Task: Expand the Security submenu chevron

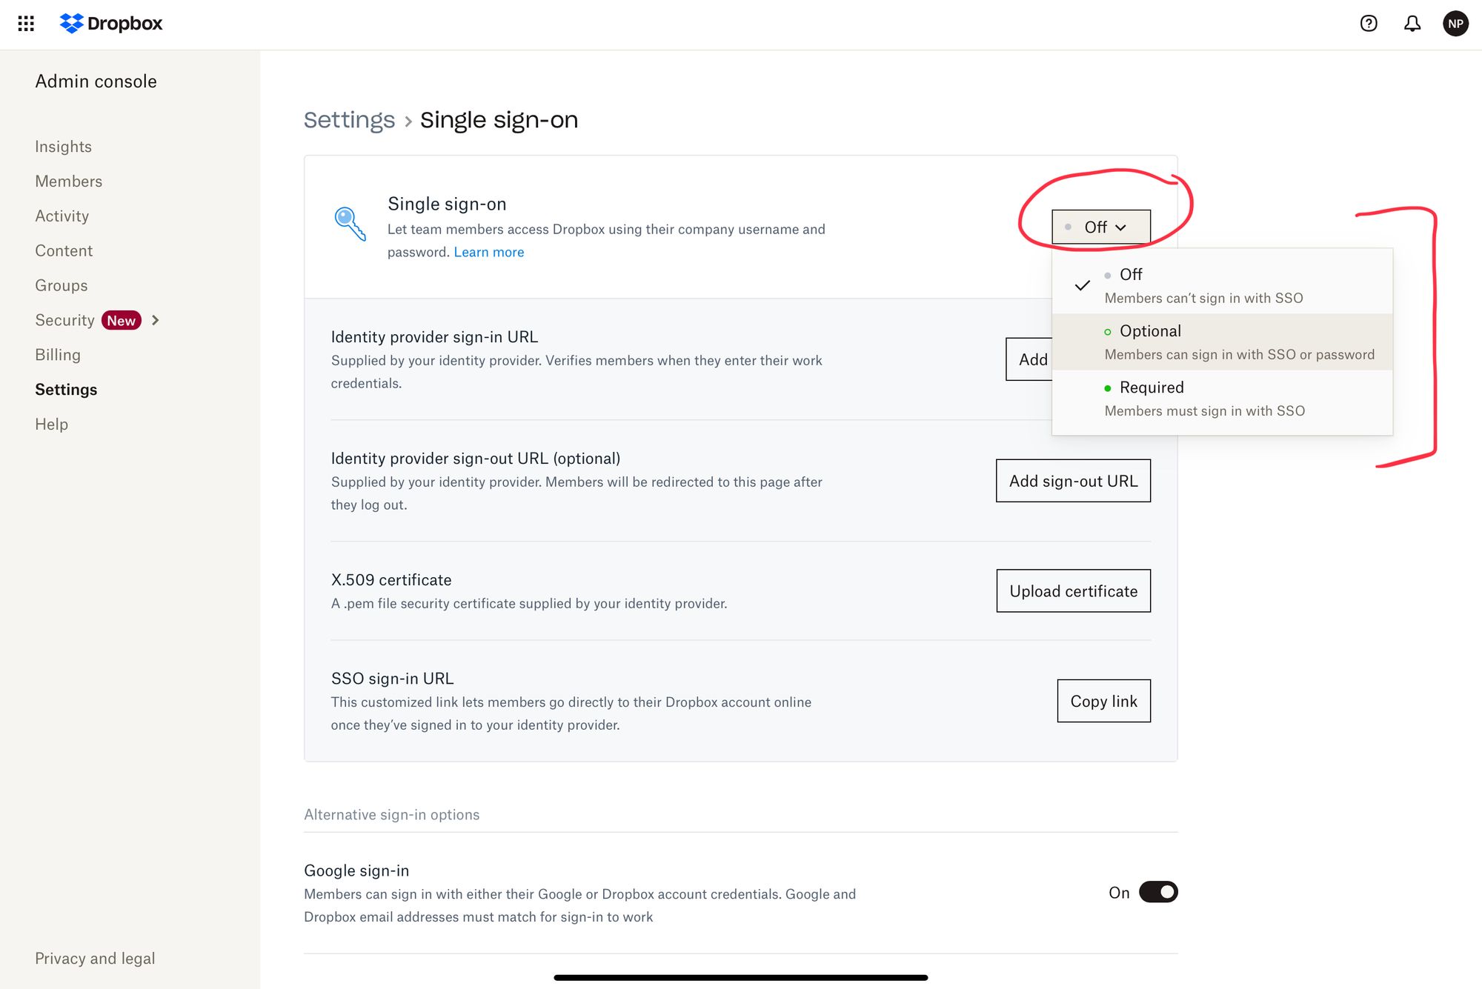Action: 156,320
